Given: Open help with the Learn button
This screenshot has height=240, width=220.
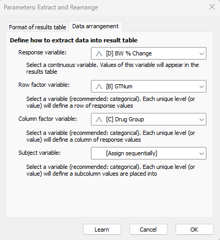Looking at the screenshot, I should 102,230.
